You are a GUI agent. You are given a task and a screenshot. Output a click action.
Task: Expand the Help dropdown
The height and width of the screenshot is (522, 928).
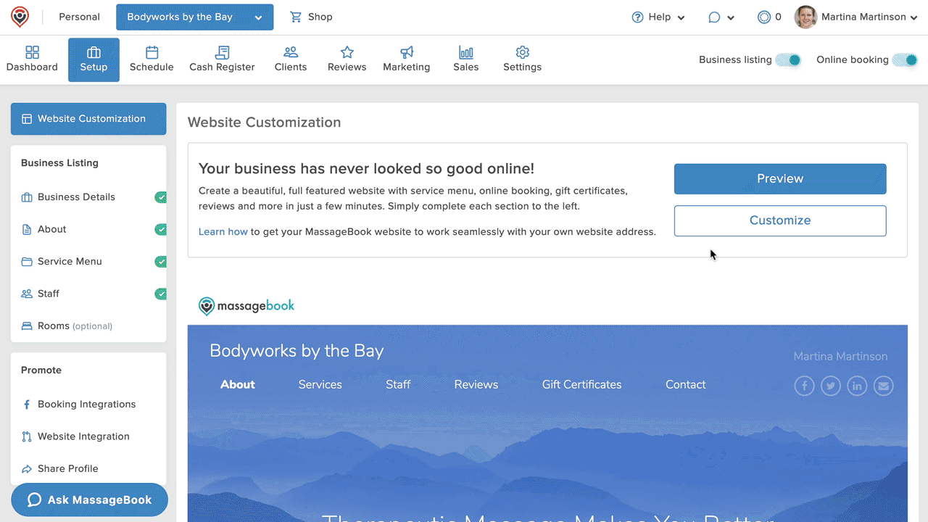click(658, 17)
